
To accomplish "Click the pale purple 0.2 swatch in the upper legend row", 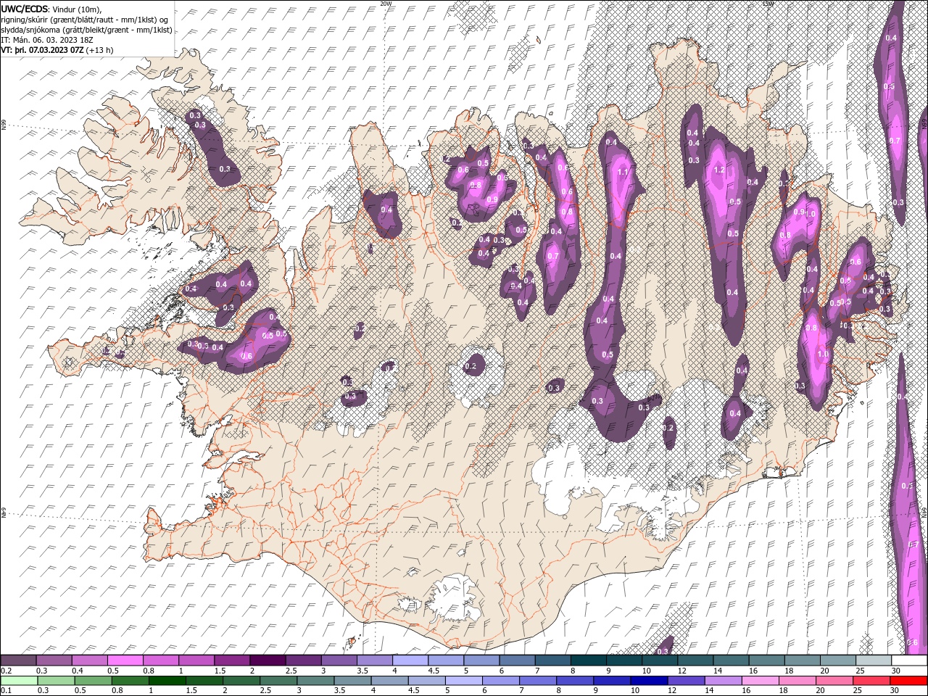I will coord(18,660).
